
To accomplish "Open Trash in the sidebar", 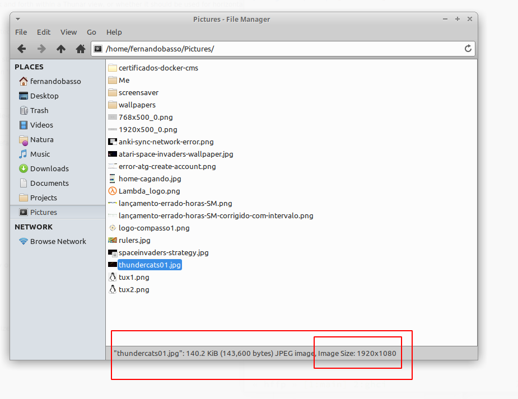I will (x=58, y=110).
